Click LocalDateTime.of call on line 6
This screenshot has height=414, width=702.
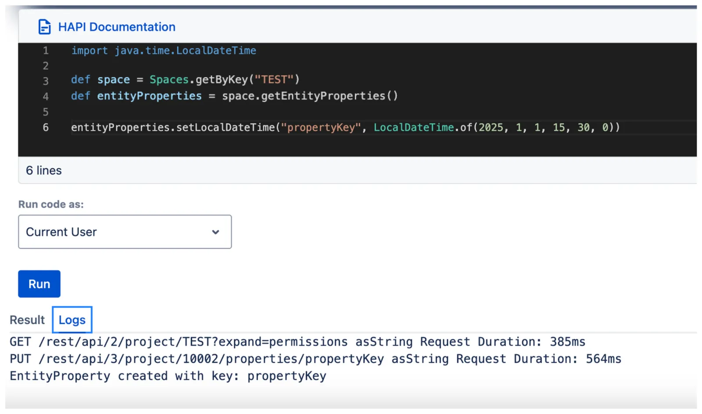point(423,127)
